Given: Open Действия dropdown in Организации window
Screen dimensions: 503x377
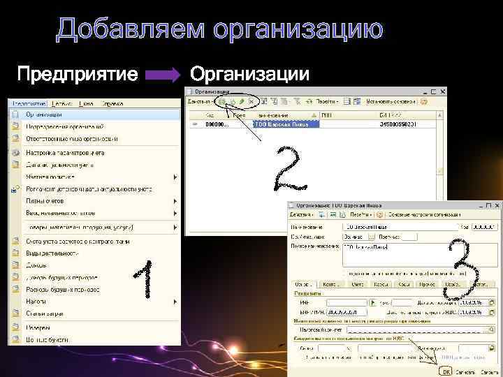Looking at the screenshot, I should (x=201, y=102).
